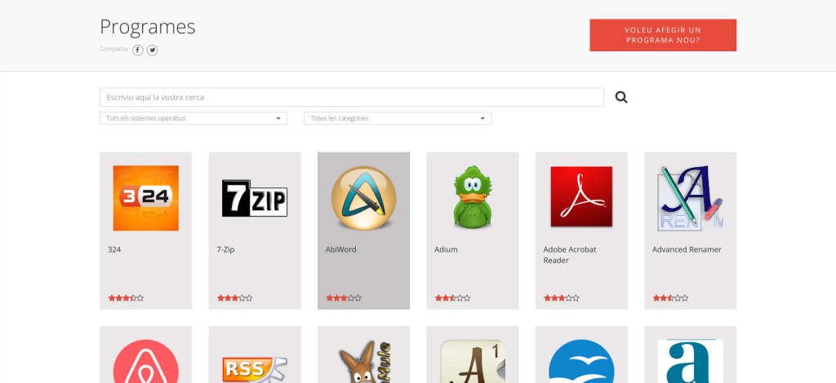This screenshot has width=836, height=383.
Task: Open the eMule donkey icon
Action: tap(363, 361)
